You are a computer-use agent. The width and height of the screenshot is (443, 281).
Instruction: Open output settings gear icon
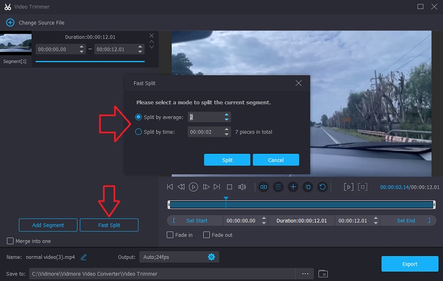(211, 257)
